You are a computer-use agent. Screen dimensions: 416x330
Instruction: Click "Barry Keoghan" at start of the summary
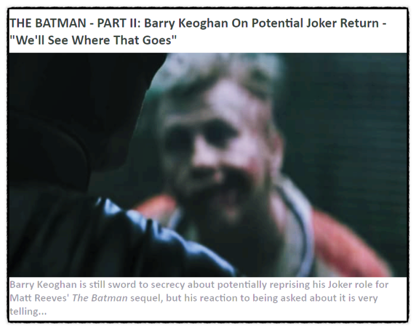pos(43,285)
